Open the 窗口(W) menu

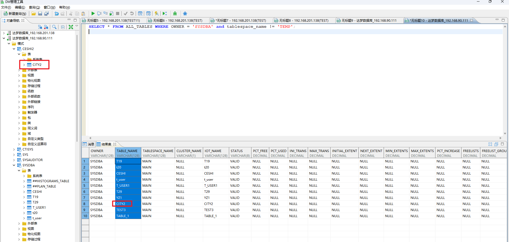49,7
